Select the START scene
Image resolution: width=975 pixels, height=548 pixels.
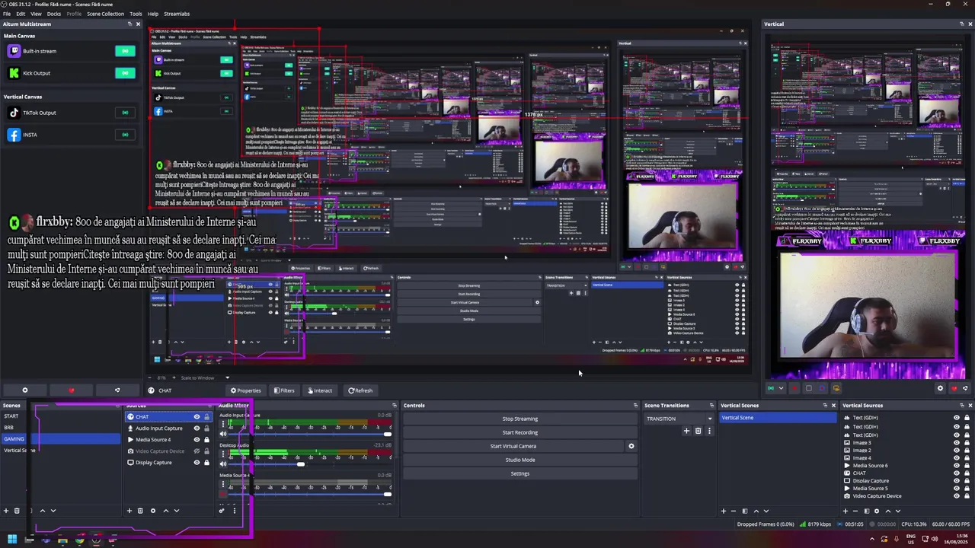(11, 416)
